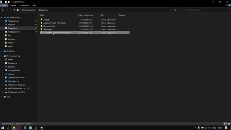This screenshot has height=130, width=231.
Task: Switch to large icons view button
Action: click(x=228, y=123)
